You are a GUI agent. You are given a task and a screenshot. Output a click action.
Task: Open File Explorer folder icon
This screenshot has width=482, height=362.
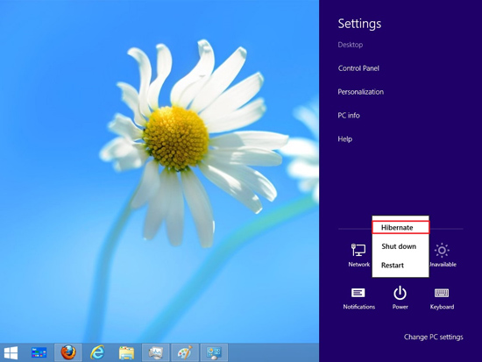click(x=126, y=352)
